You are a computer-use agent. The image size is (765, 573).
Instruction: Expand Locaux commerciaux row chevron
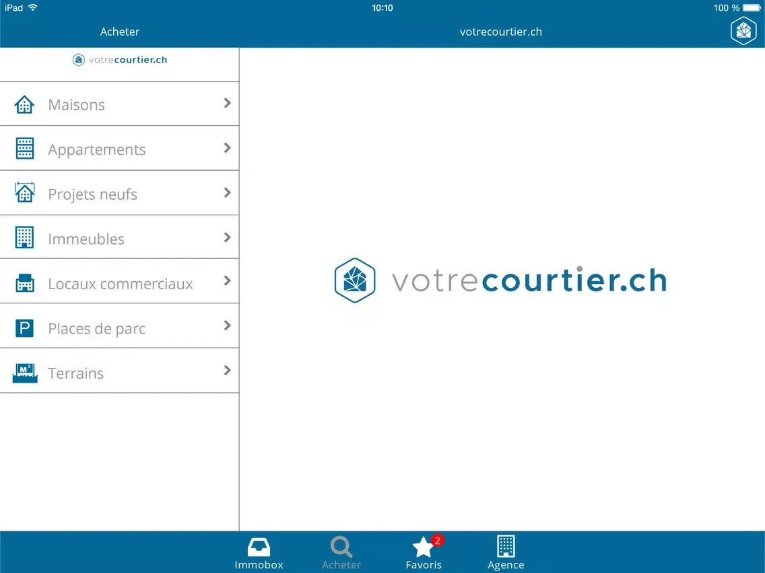click(x=227, y=280)
